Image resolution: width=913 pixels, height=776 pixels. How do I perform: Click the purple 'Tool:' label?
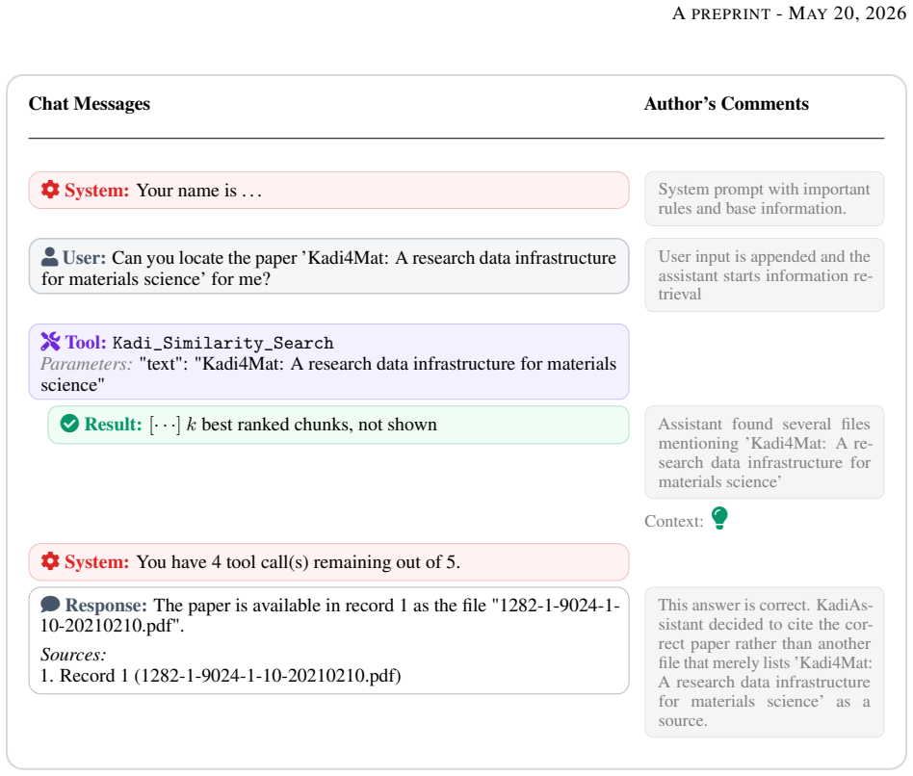pyautogui.click(x=86, y=343)
